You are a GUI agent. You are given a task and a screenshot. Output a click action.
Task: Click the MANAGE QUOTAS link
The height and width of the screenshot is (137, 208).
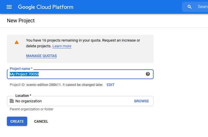(x=41, y=56)
